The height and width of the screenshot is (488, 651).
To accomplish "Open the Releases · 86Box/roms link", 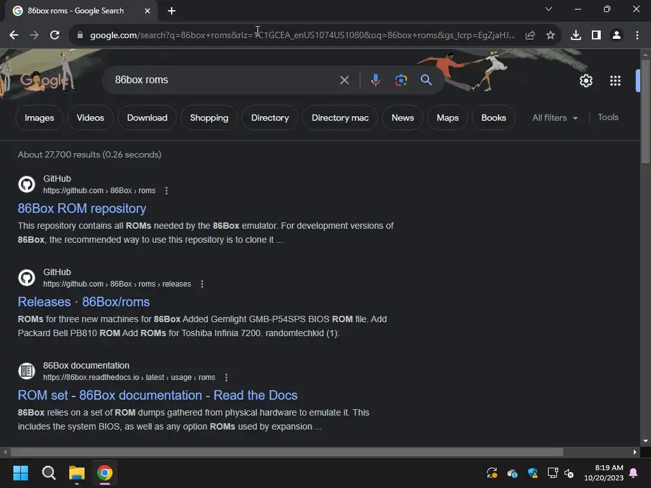I will (x=83, y=302).
